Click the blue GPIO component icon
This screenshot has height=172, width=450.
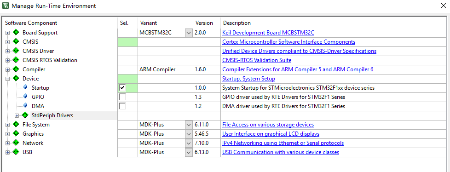click(25, 96)
